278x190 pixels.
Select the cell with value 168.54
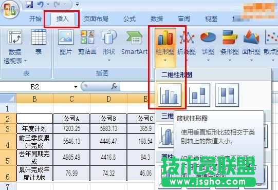pyautogui.click(x=142, y=142)
